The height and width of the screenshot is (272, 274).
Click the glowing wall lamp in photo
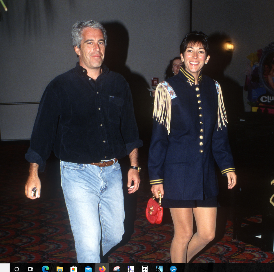[x=230, y=46]
